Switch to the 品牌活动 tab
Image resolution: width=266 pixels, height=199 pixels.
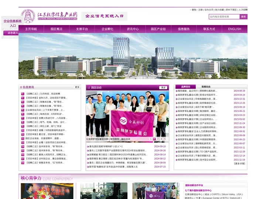[185, 87]
